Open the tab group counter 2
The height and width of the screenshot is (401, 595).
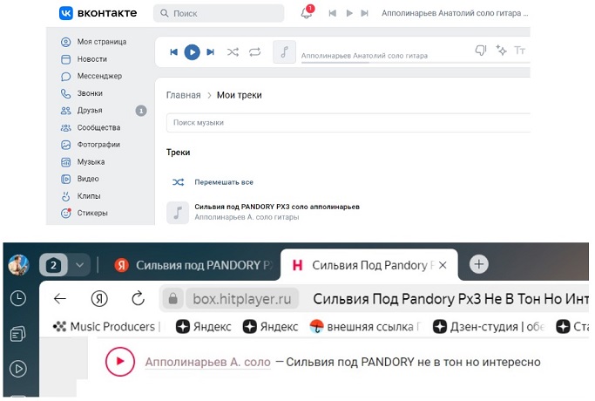53,265
